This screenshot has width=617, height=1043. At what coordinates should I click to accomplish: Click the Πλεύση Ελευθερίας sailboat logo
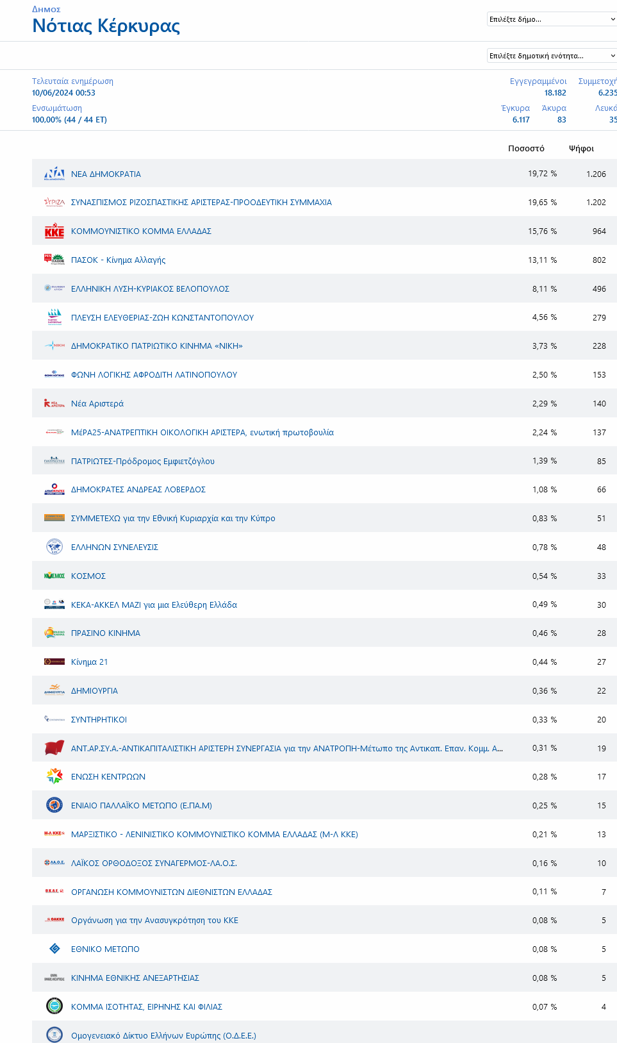(x=54, y=317)
